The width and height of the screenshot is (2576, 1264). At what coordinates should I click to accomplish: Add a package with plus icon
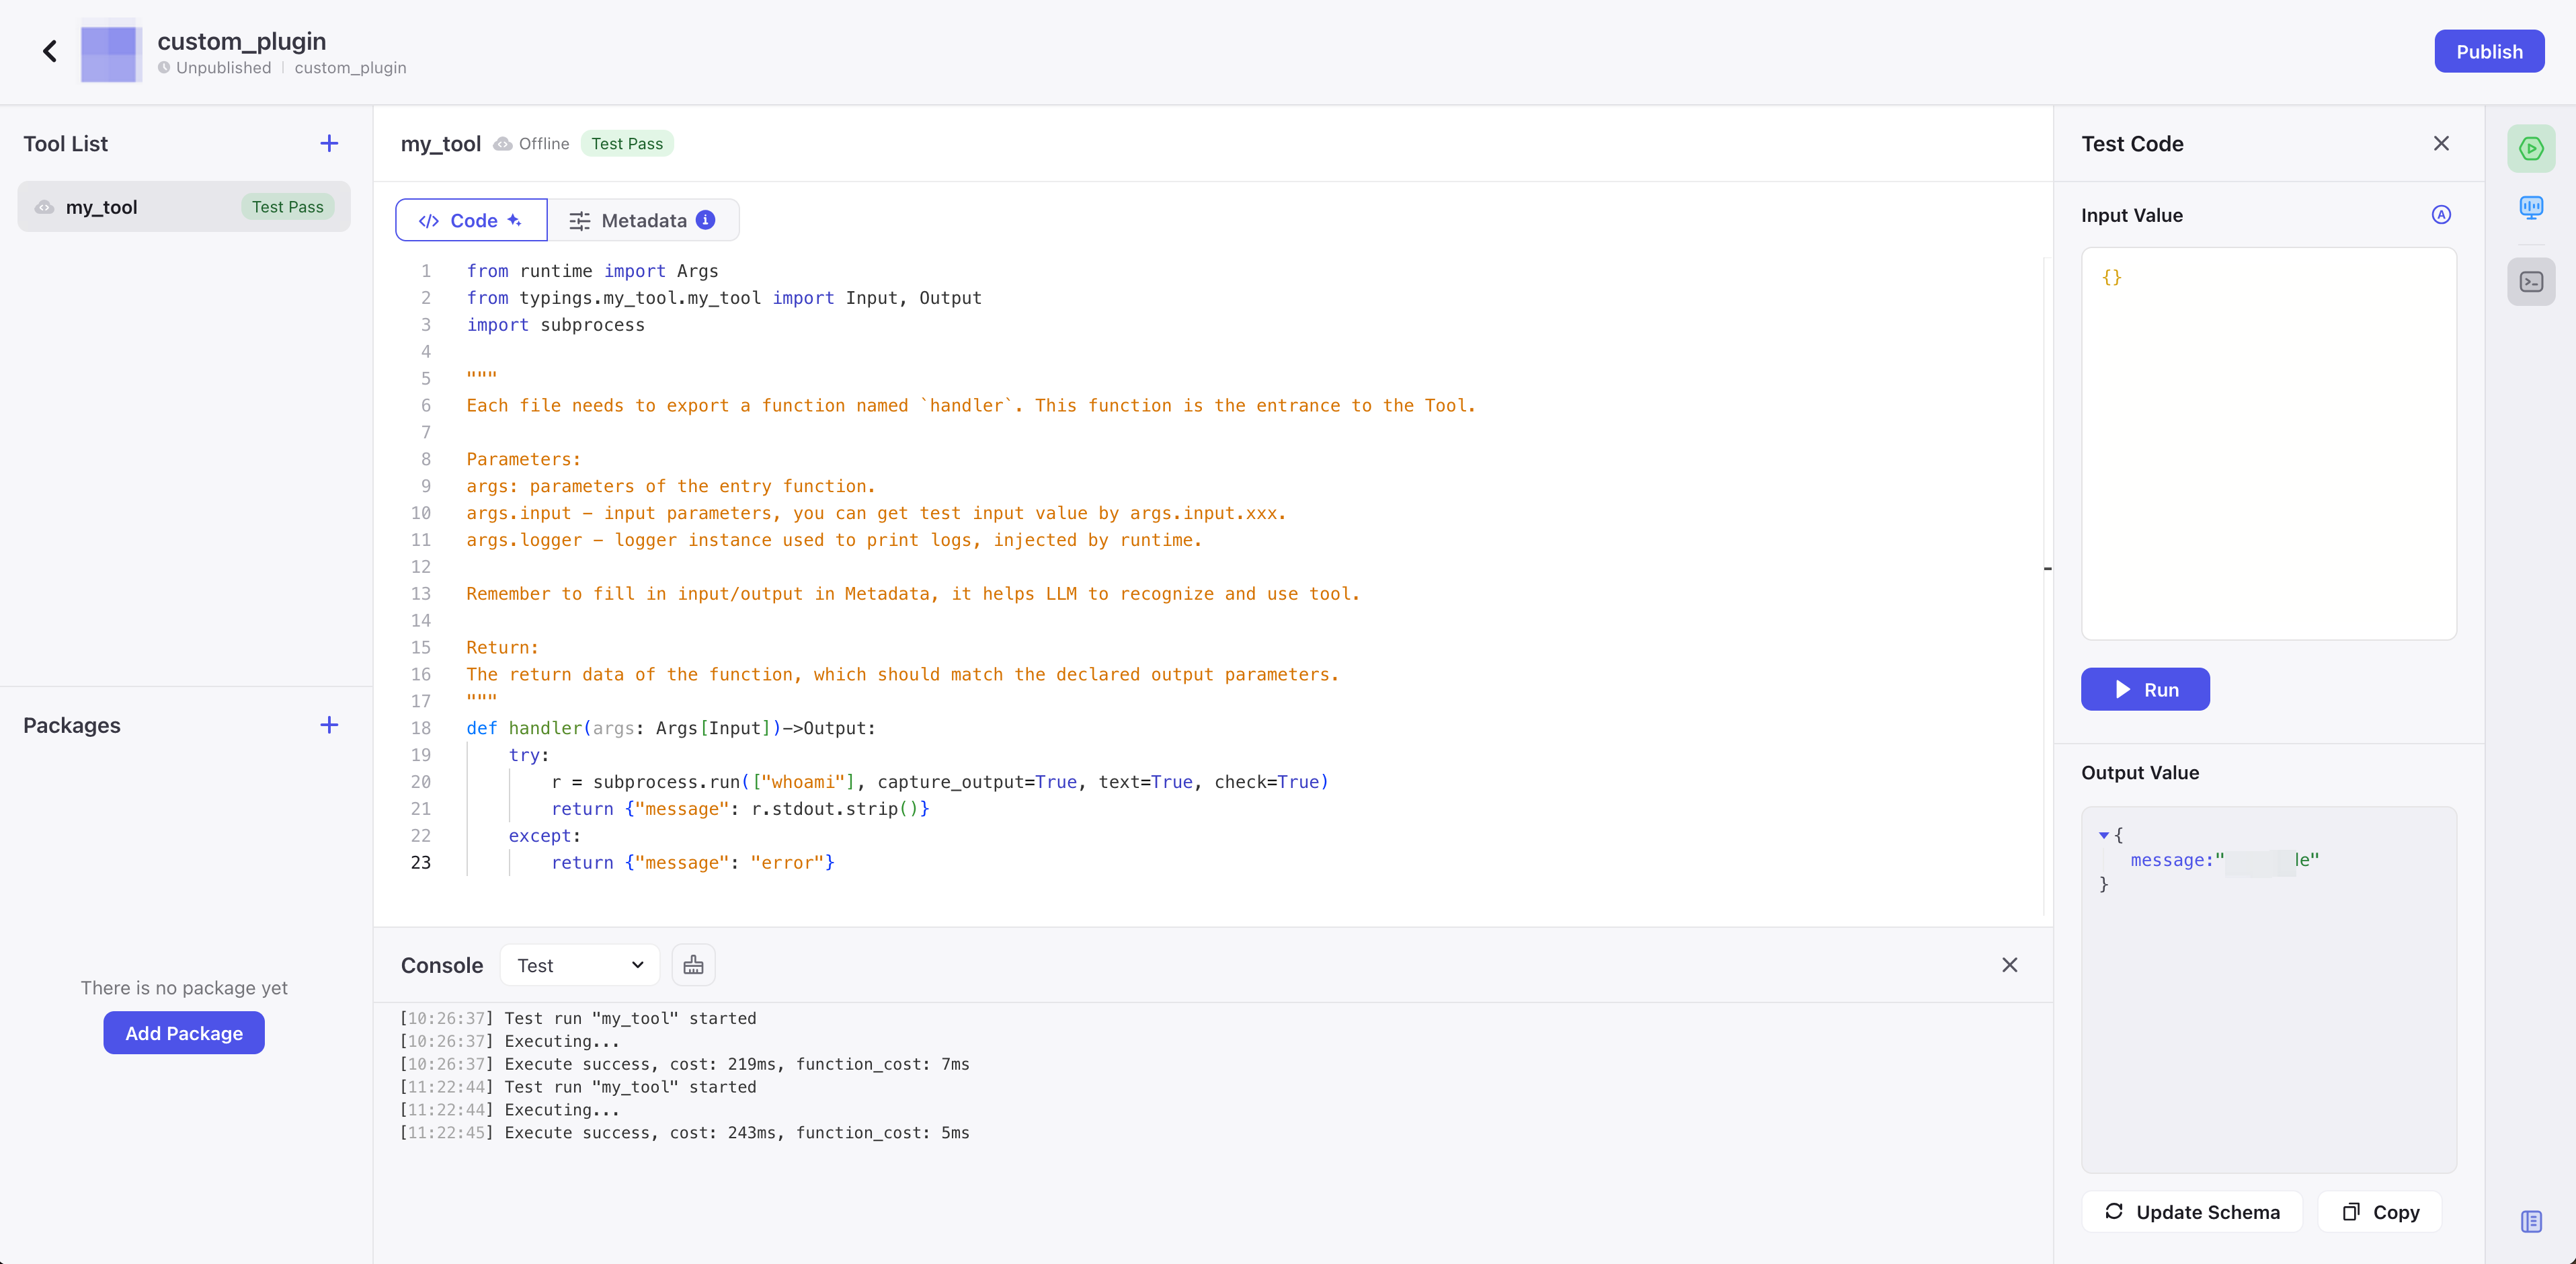[329, 725]
